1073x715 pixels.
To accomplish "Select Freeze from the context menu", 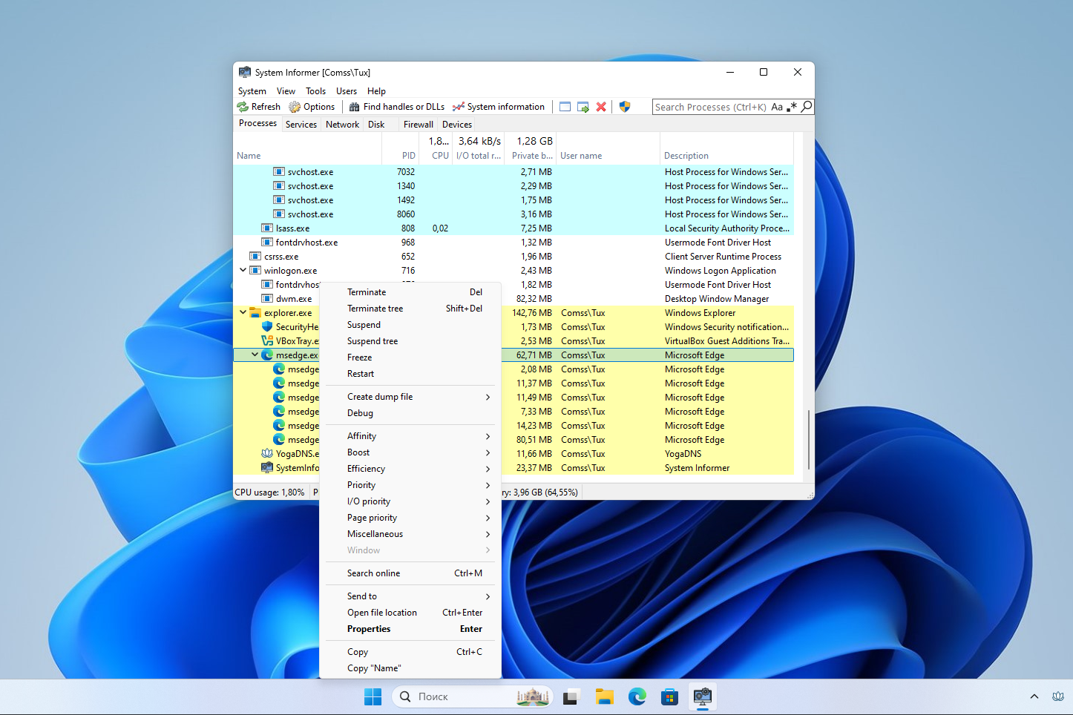I will (x=410, y=357).
